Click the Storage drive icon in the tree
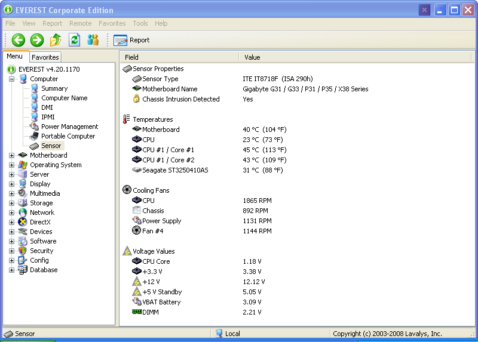The width and height of the screenshot is (478, 342). (x=23, y=203)
